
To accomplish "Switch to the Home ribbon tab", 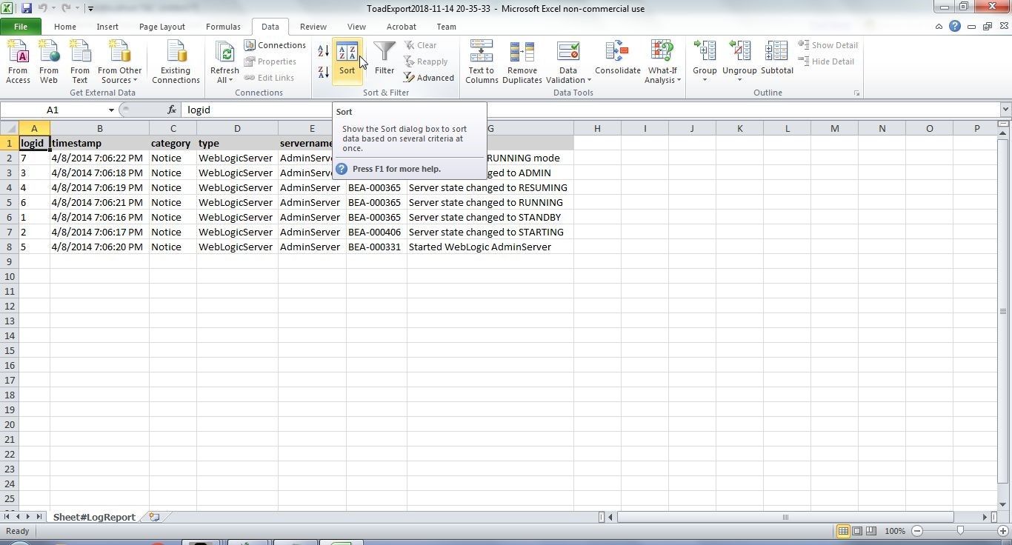I will [x=64, y=27].
